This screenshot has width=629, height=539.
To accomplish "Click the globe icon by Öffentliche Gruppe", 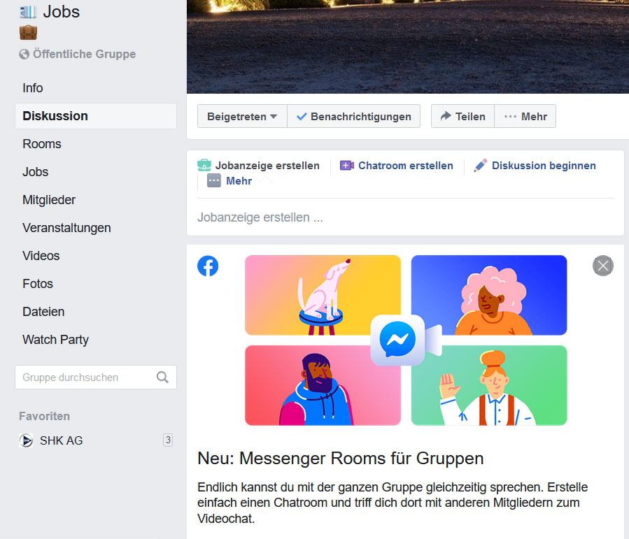I will pyautogui.click(x=24, y=54).
